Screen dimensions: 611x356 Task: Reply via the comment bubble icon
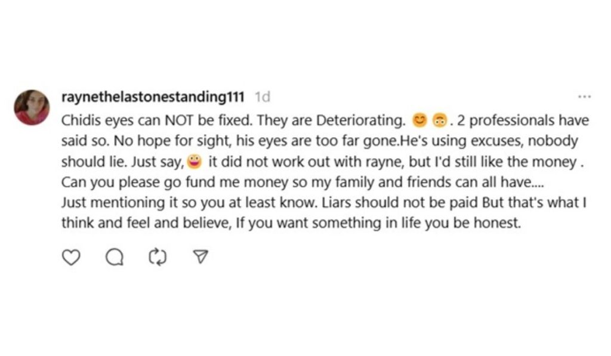click(115, 256)
